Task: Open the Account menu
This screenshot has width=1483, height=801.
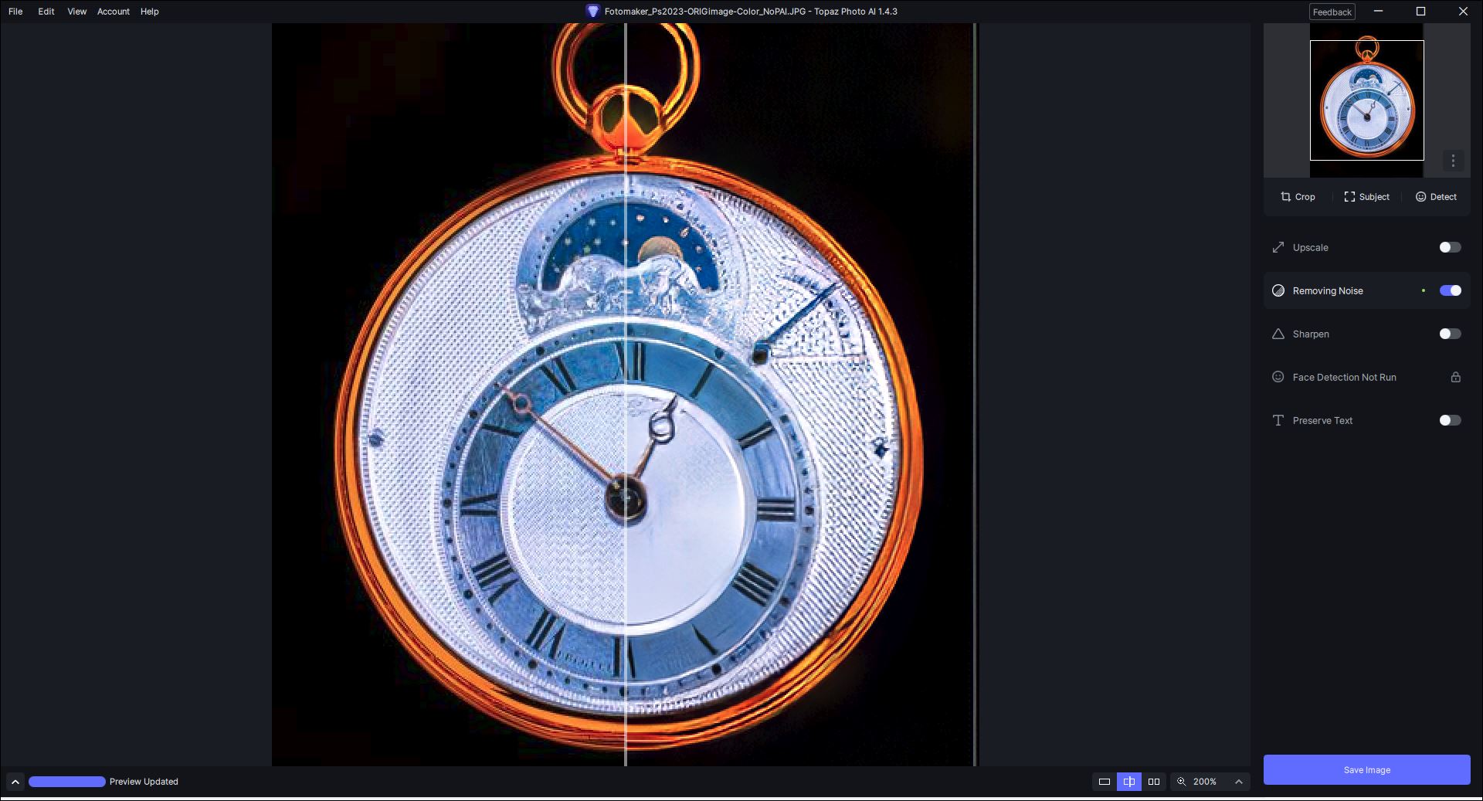Action: point(113,12)
